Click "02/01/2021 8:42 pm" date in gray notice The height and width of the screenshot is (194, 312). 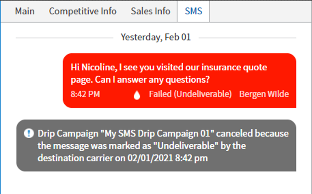click(x=167, y=158)
